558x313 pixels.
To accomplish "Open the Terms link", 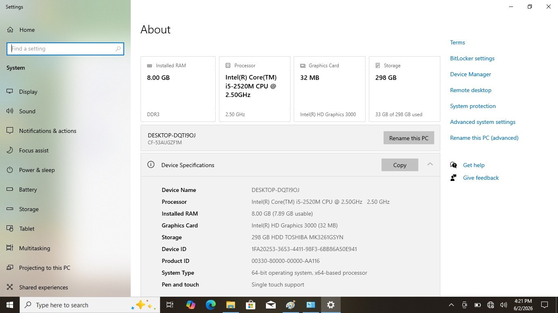I will pos(458,42).
